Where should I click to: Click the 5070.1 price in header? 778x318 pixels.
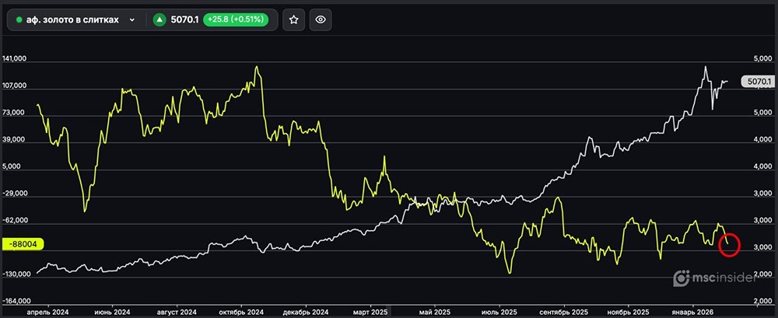click(x=184, y=20)
